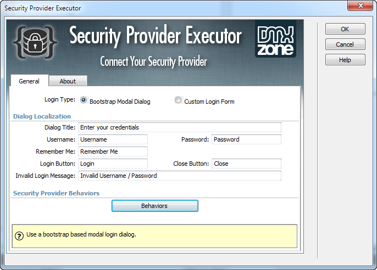377x270 pixels.
Task: Edit the Close Button text field
Action: pyautogui.click(x=246, y=164)
